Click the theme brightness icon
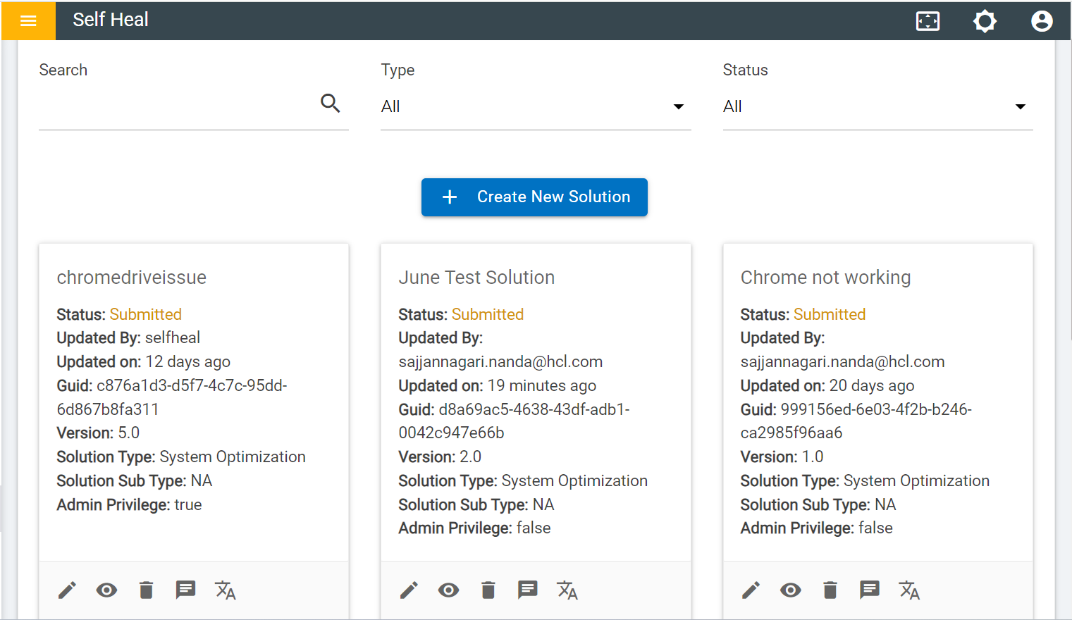 click(985, 21)
